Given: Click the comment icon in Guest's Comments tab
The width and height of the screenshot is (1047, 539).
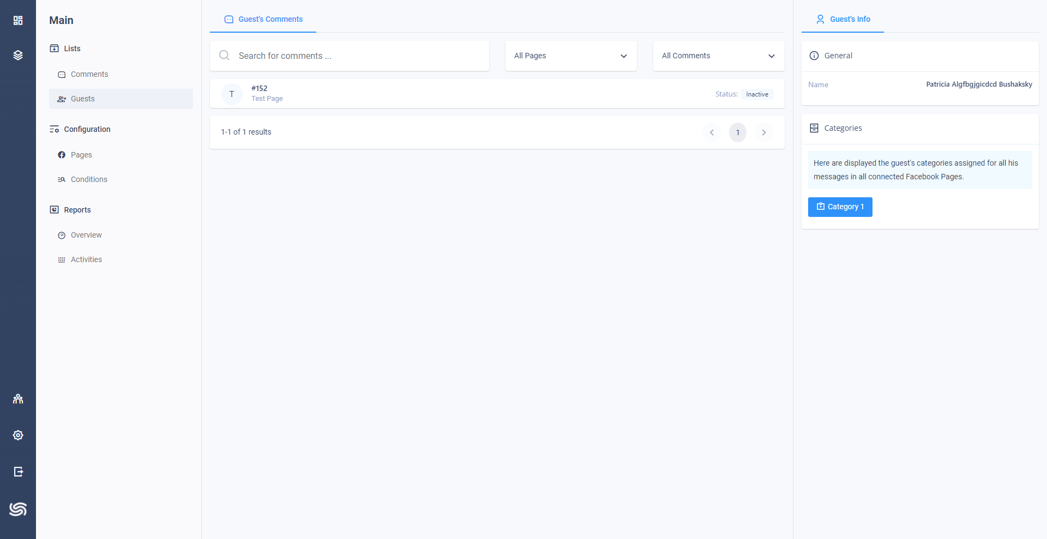Looking at the screenshot, I should [x=229, y=19].
